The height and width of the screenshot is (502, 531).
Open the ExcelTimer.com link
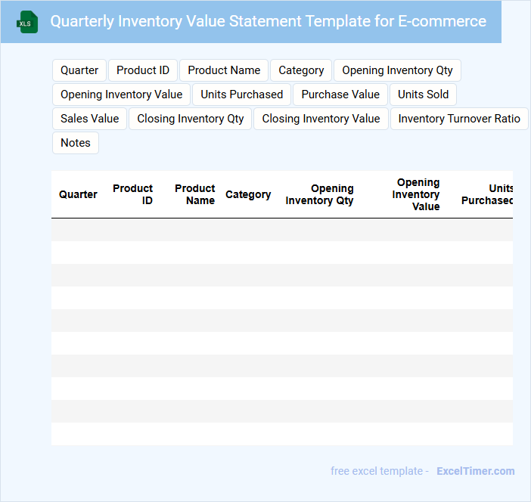click(475, 471)
